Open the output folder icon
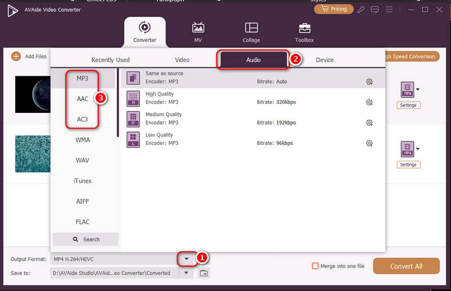Screen dimensions: 451x291 [x=204, y=274]
